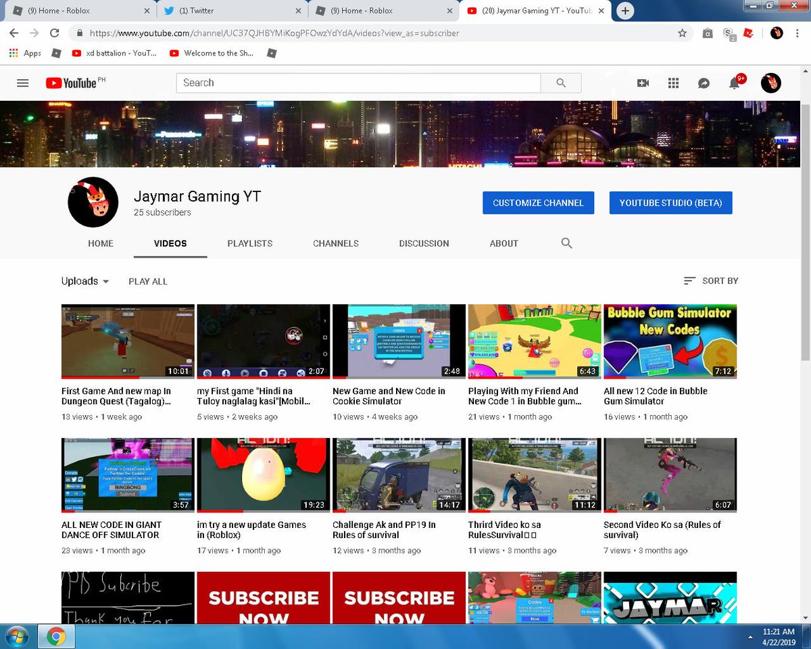The width and height of the screenshot is (811, 649).
Task: Open the Windows Start button
Action: pyautogui.click(x=16, y=636)
